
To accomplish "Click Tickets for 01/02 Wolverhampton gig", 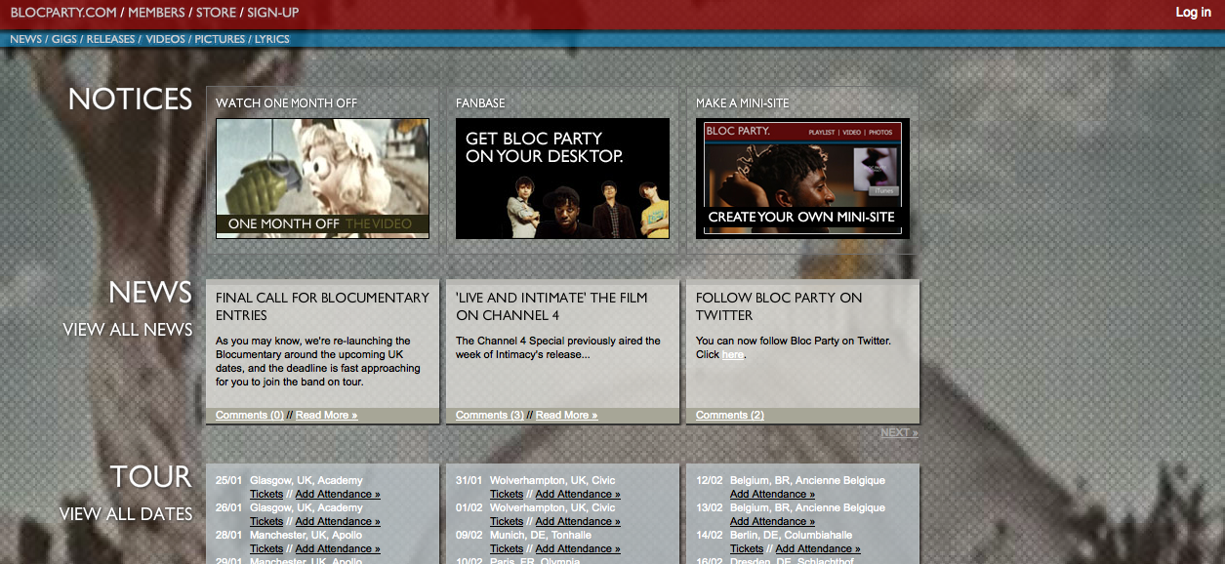I will coord(507,521).
